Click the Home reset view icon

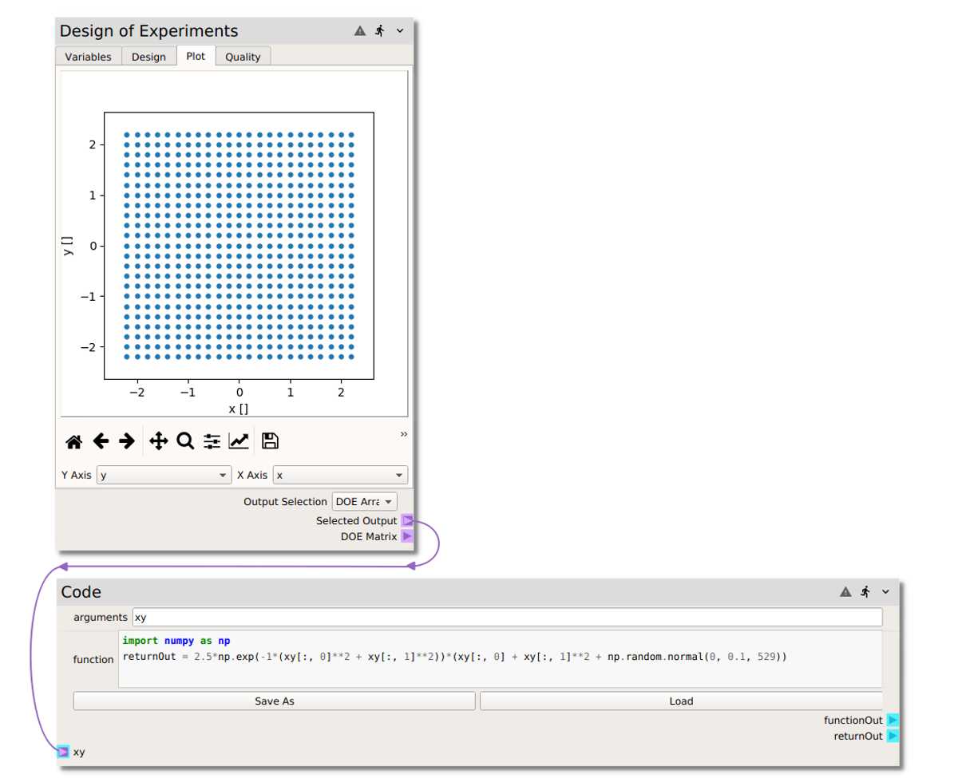tap(74, 441)
